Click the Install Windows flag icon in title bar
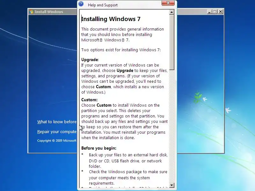This screenshot has height=191, width=255. (x=31, y=12)
